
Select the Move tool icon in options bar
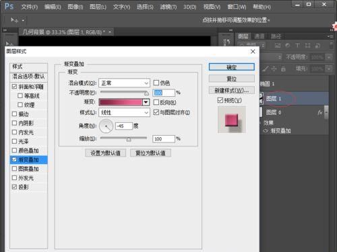[14, 20]
